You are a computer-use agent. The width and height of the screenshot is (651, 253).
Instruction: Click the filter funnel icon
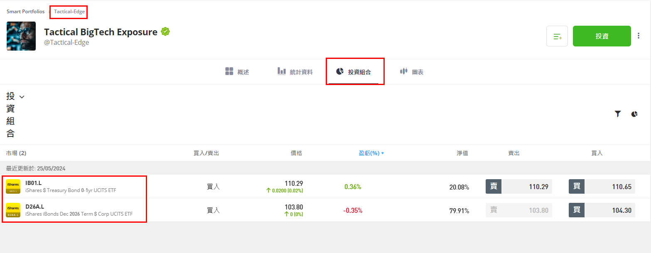(618, 114)
